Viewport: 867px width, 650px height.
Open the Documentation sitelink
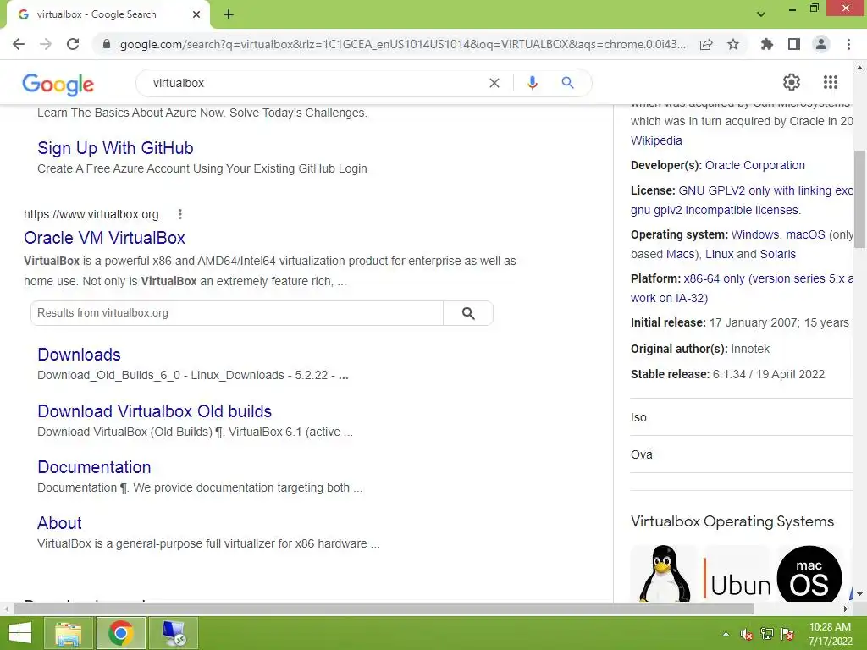coord(94,467)
